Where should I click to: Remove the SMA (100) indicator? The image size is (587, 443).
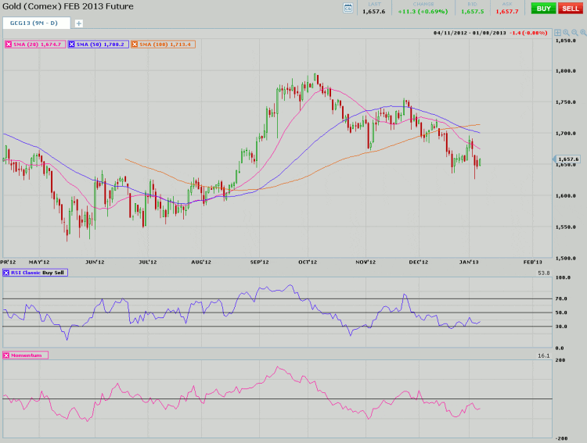tap(135, 45)
